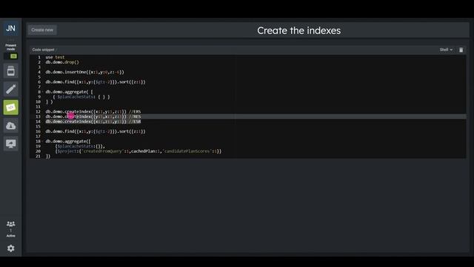Image resolution: width=474 pixels, height=267 pixels.
Task: Toggle the Present mode switch
Action: coord(11,56)
